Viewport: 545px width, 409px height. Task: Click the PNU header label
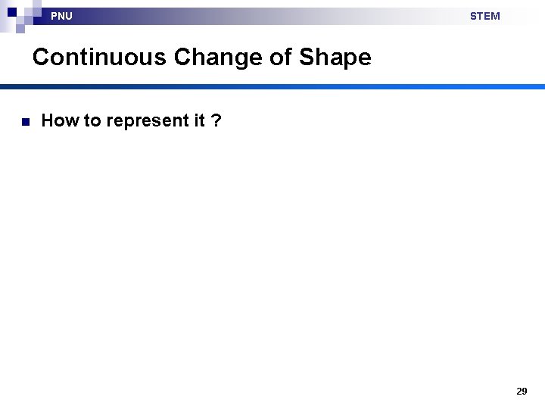click(61, 16)
